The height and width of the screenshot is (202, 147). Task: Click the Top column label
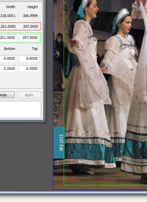tap(35, 49)
